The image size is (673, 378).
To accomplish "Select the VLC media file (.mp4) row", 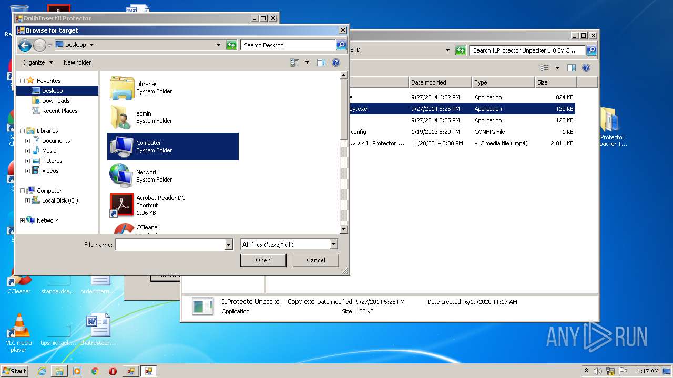I will tap(463, 143).
